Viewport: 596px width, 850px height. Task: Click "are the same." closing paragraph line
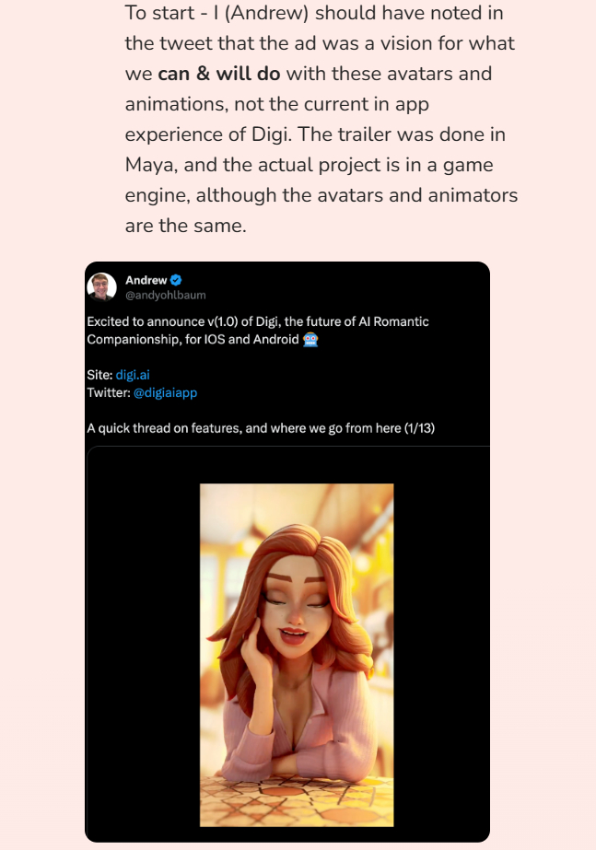pyautogui.click(x=186, y=226)
